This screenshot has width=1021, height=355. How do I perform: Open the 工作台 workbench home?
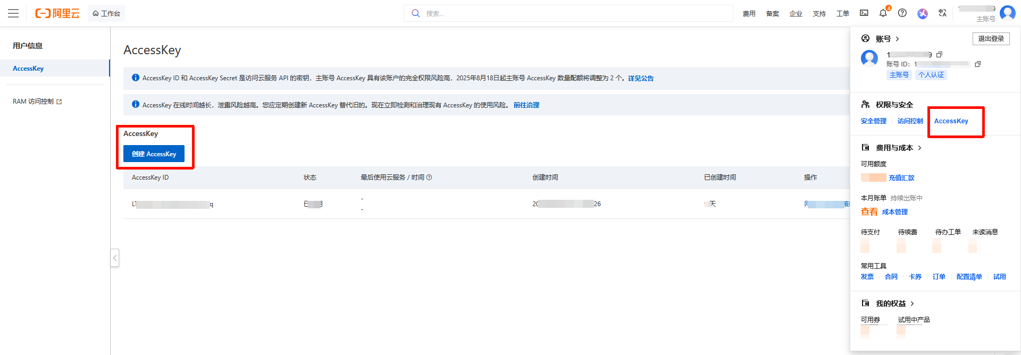click(106, 13)
